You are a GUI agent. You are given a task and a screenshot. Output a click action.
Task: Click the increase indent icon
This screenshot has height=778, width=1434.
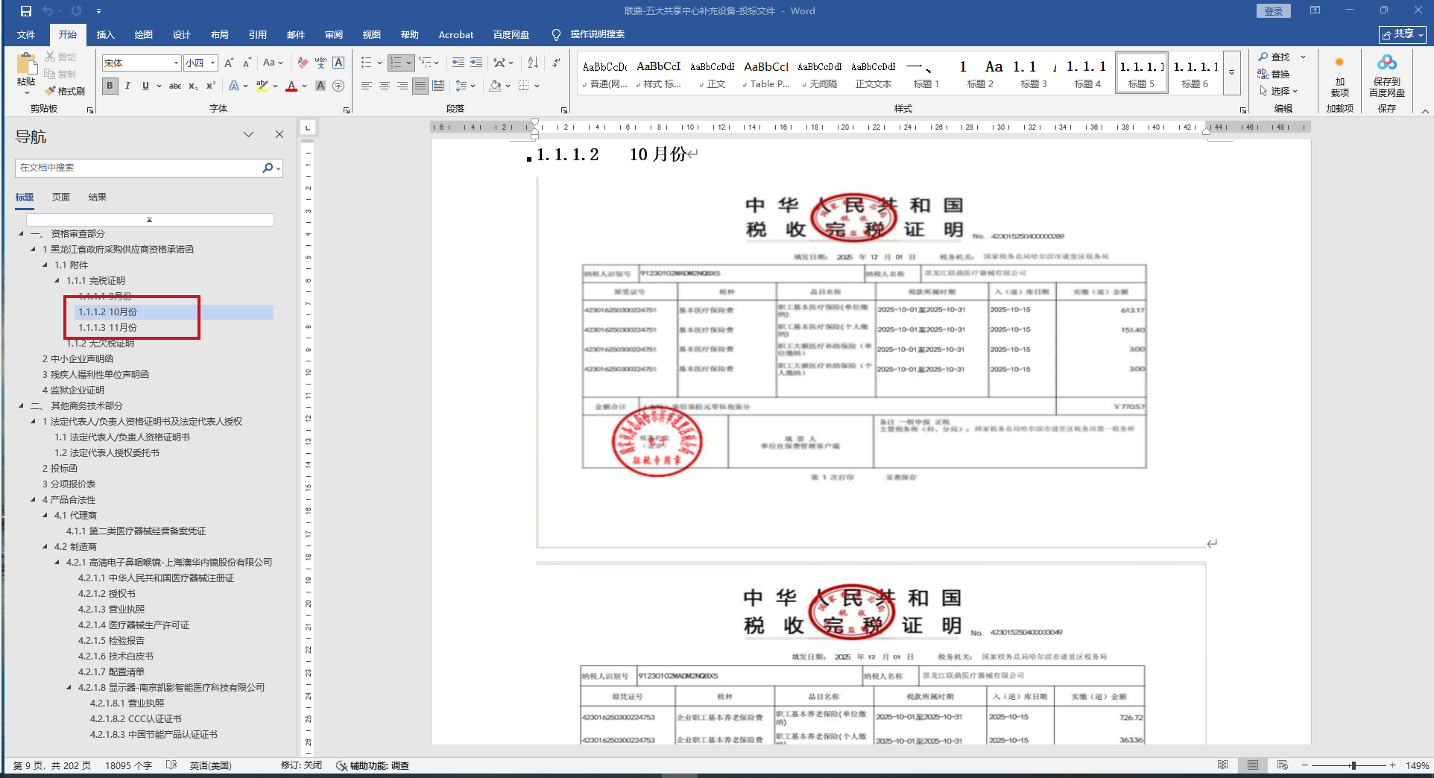point(476,63)
